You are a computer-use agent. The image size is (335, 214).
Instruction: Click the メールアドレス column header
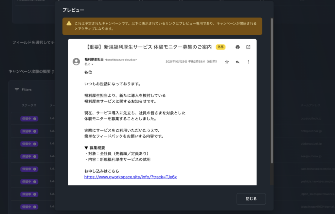311,106
